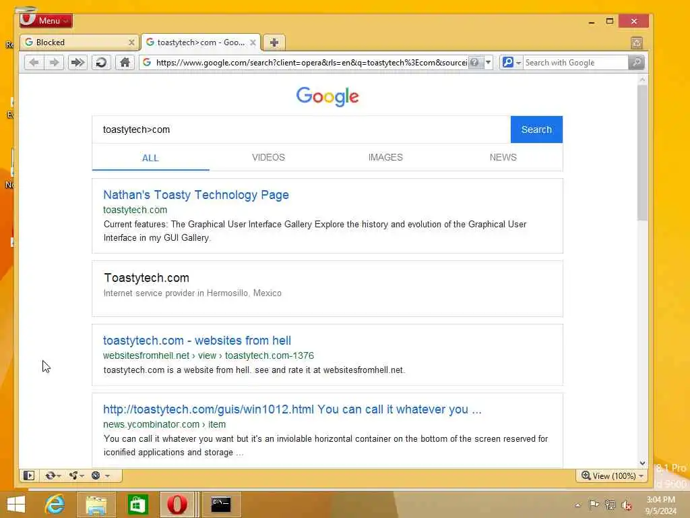Click the scrollbar up arrow
Viewport: 690px width, 518px height.
(x=642, y=80)
